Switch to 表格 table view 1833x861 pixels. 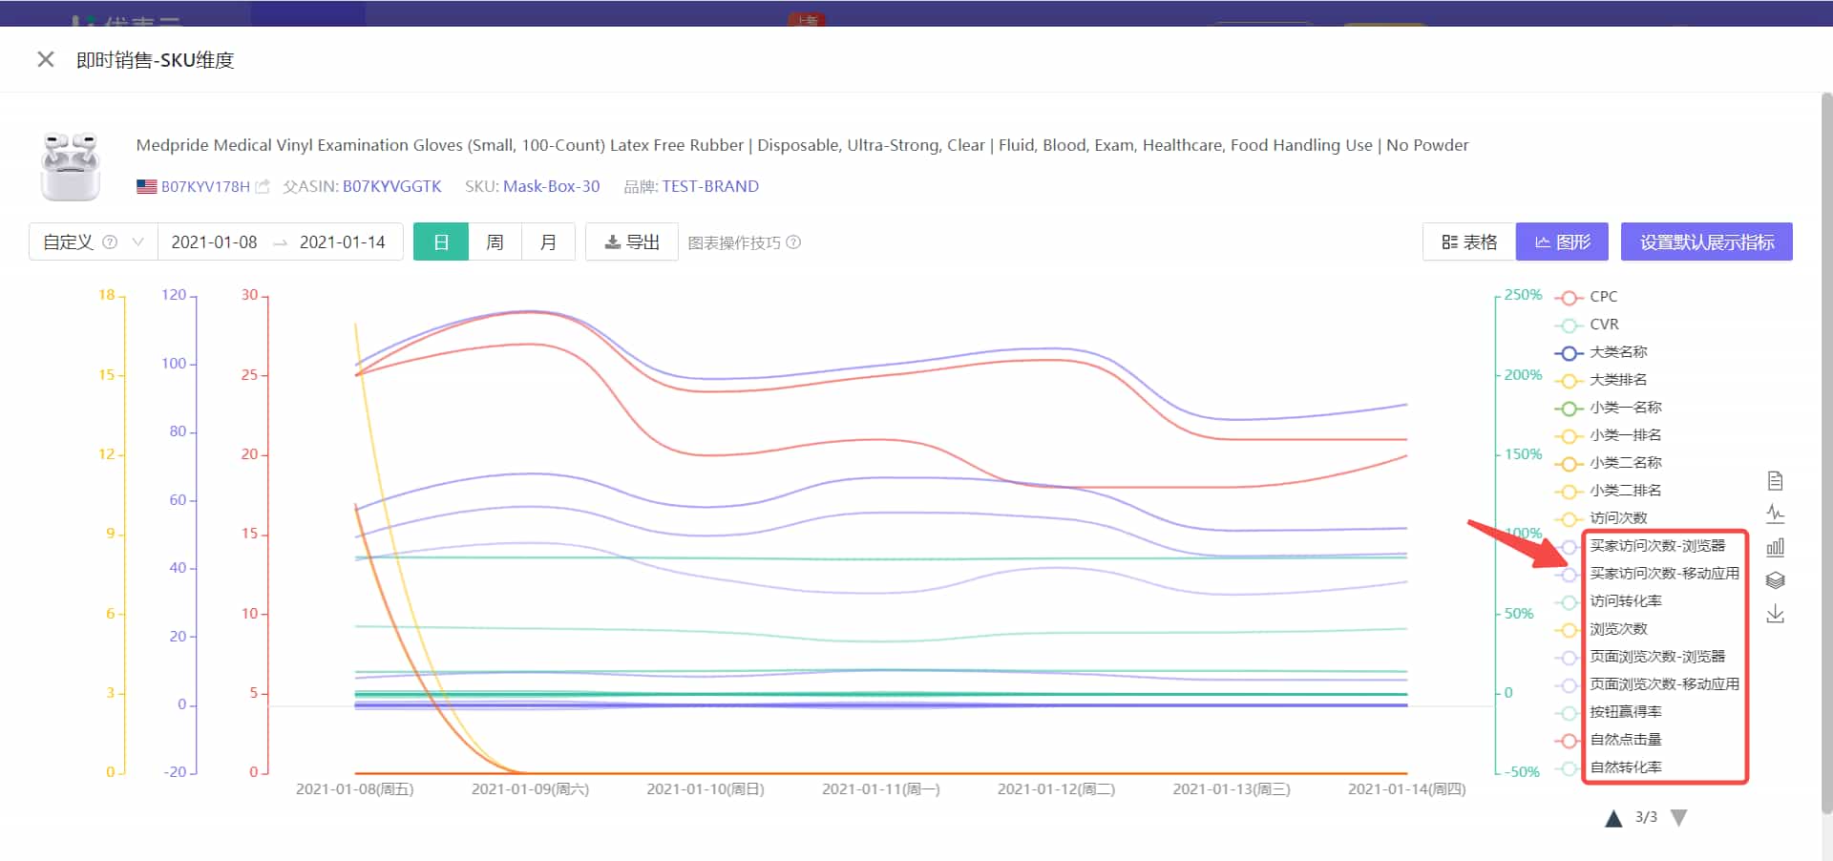point(1469,242)
